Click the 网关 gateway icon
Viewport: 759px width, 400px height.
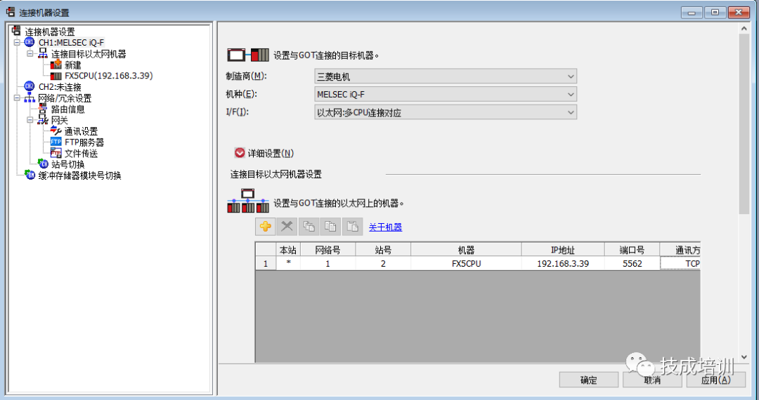click(43, 120)
